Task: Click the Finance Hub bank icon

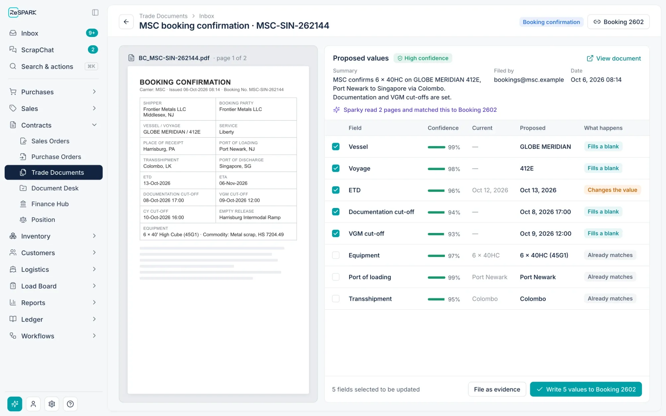Action: (x=23, y=204)
